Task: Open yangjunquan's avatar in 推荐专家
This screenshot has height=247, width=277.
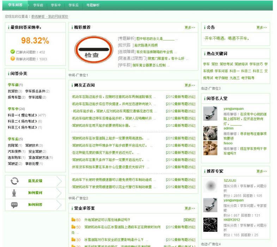Action: (x=210, y=205)
